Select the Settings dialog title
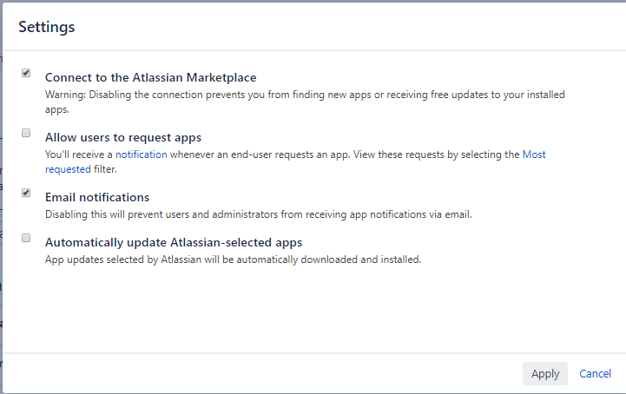Image resolution: width=626 pixels, height=394 pixels. point(47,27)
